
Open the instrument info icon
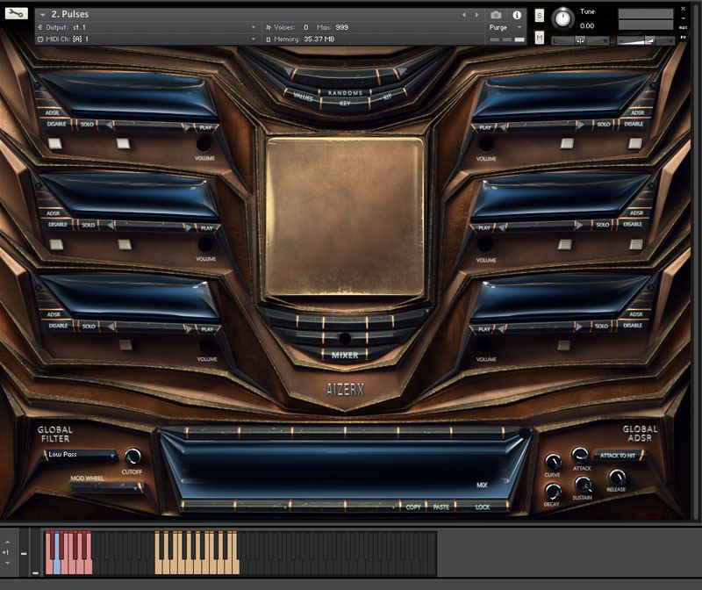click(x=517, y=15)
